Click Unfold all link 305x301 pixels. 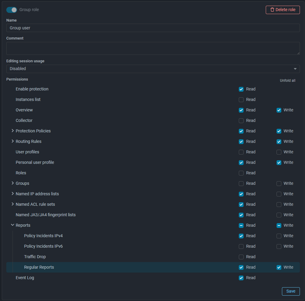click(287, 81)
